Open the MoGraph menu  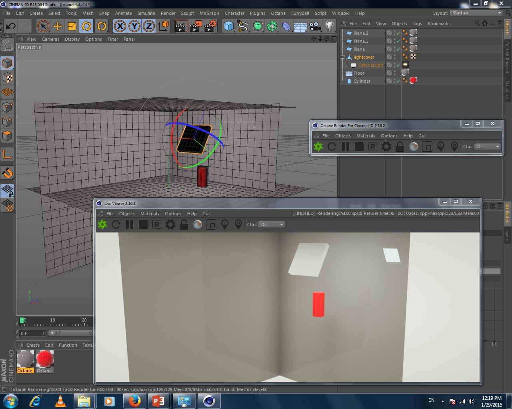point(209,13)
